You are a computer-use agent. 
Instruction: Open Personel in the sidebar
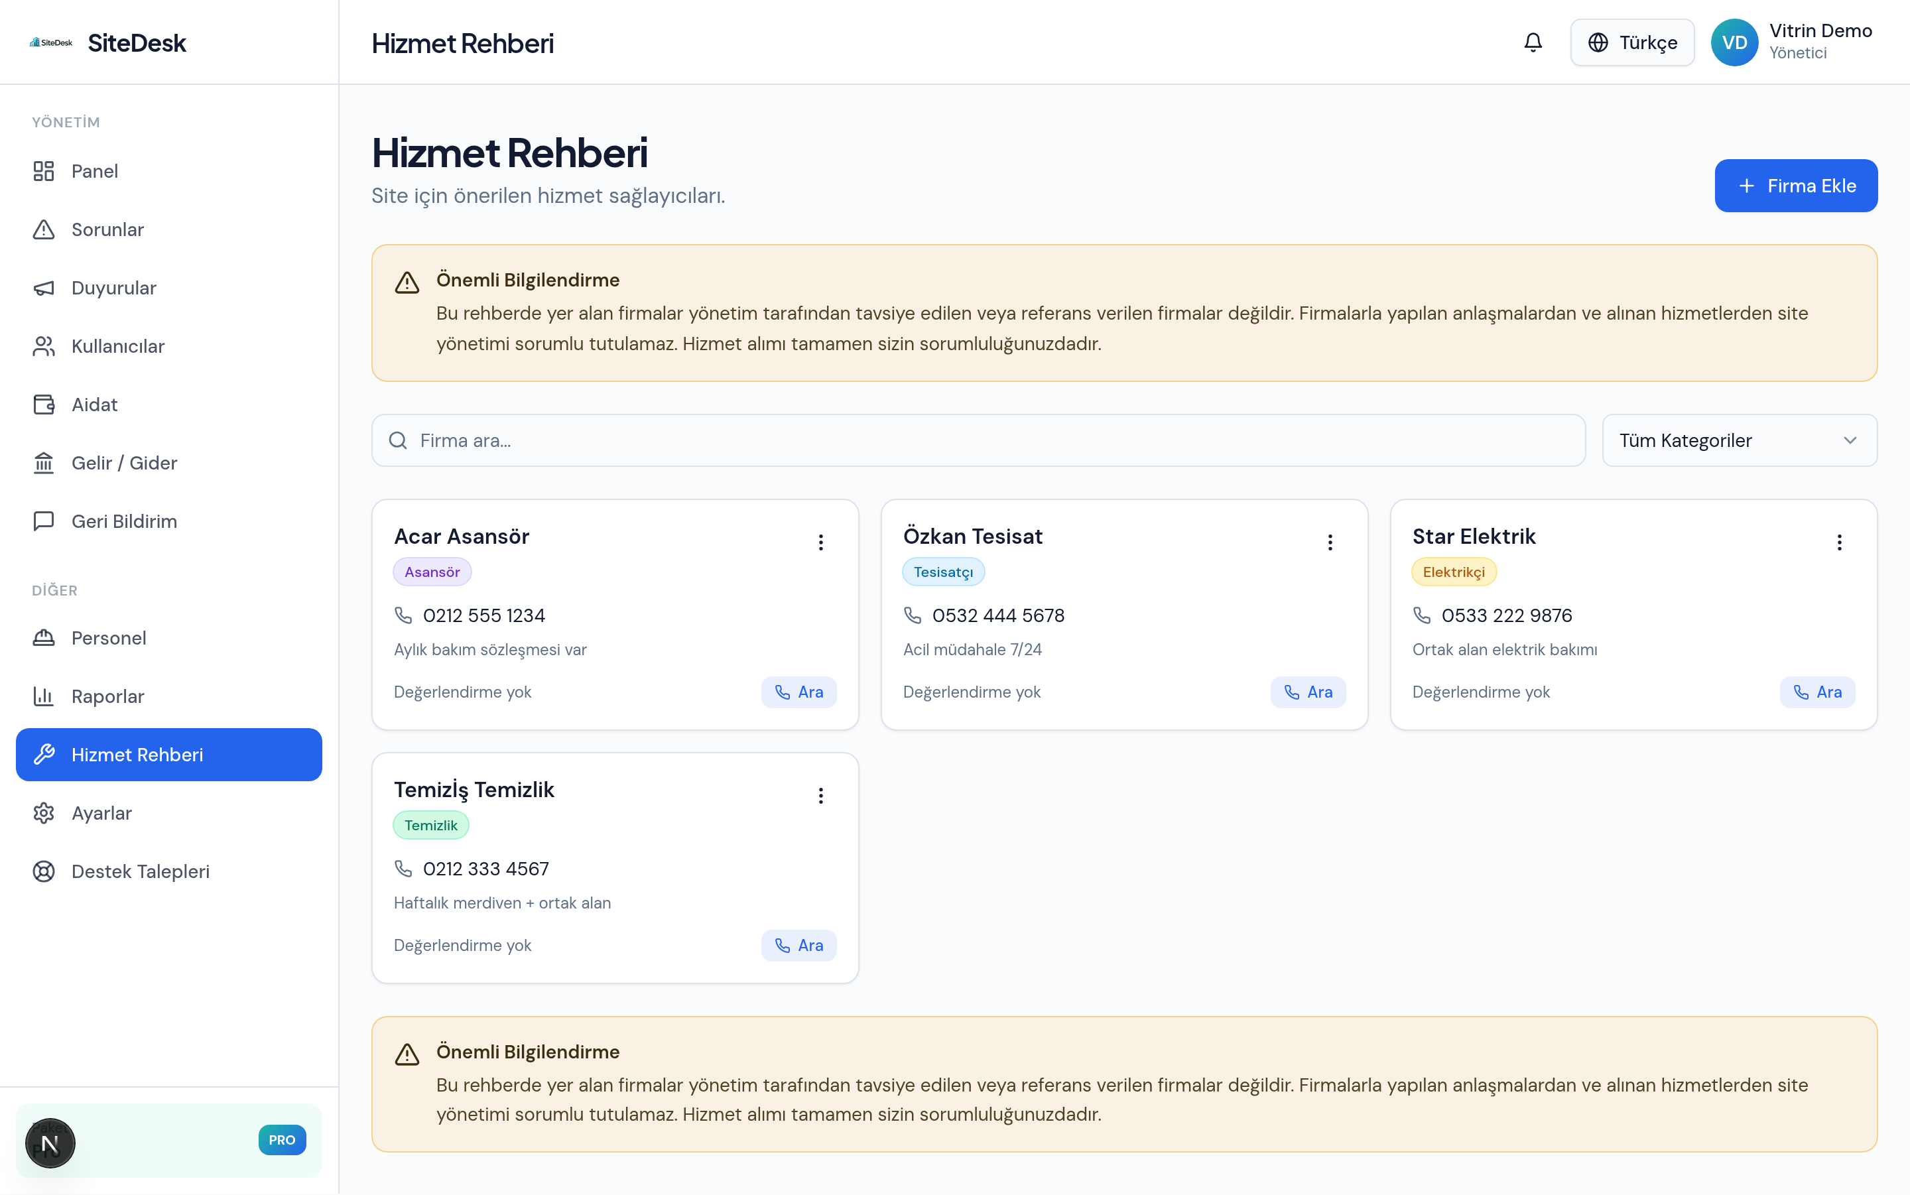click(x=169, y=638)
